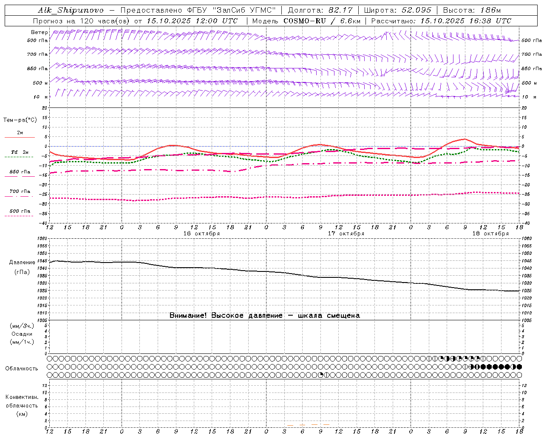544x435 pixels.
Task: Click the Ветер panel label
Action: 39,32
